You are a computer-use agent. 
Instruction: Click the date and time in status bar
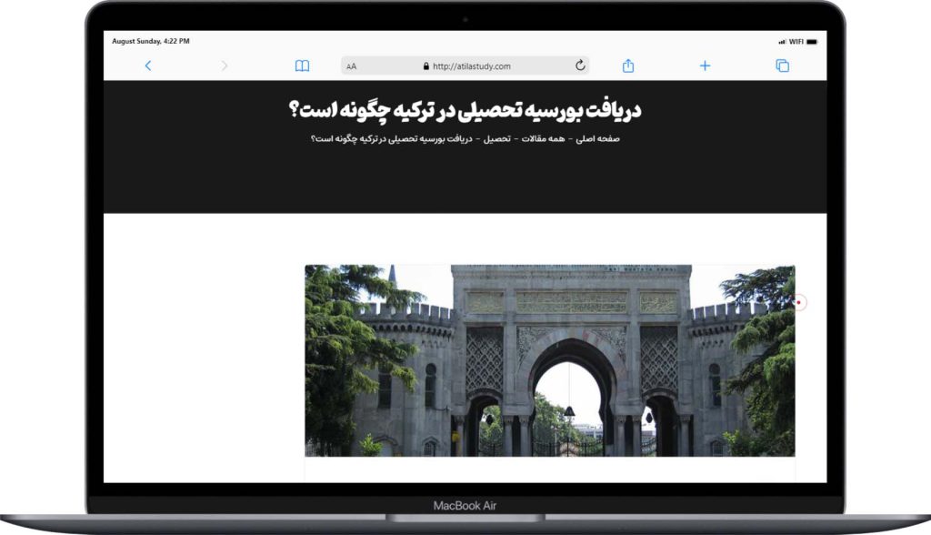click(x=151, y=41)
